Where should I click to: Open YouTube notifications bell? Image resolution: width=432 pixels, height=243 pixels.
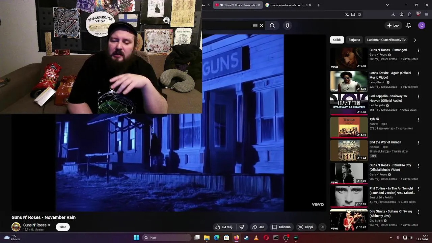point(408,25)
